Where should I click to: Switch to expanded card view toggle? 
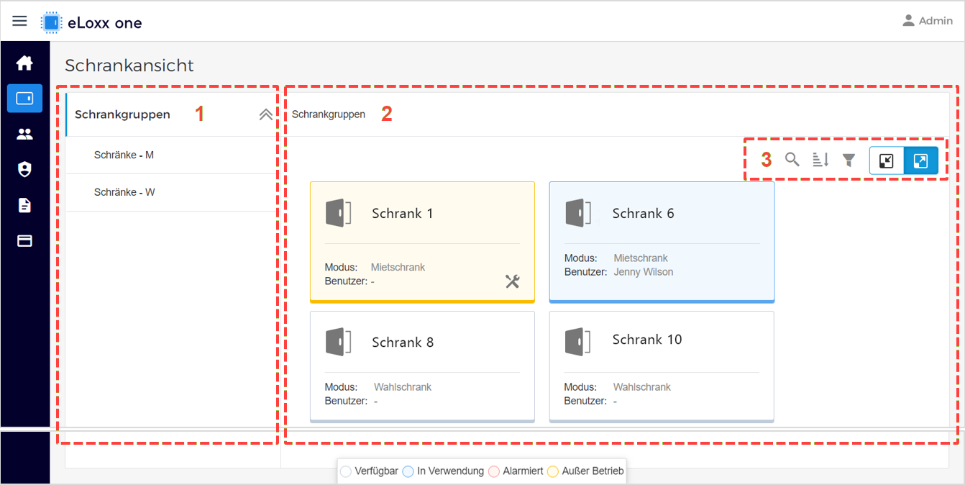click(921, 160)
